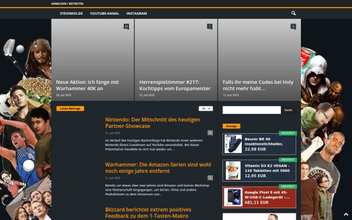The image size is (352, 220).
Task: Select the Letzte Beiträge label
Action: (70, 109)
